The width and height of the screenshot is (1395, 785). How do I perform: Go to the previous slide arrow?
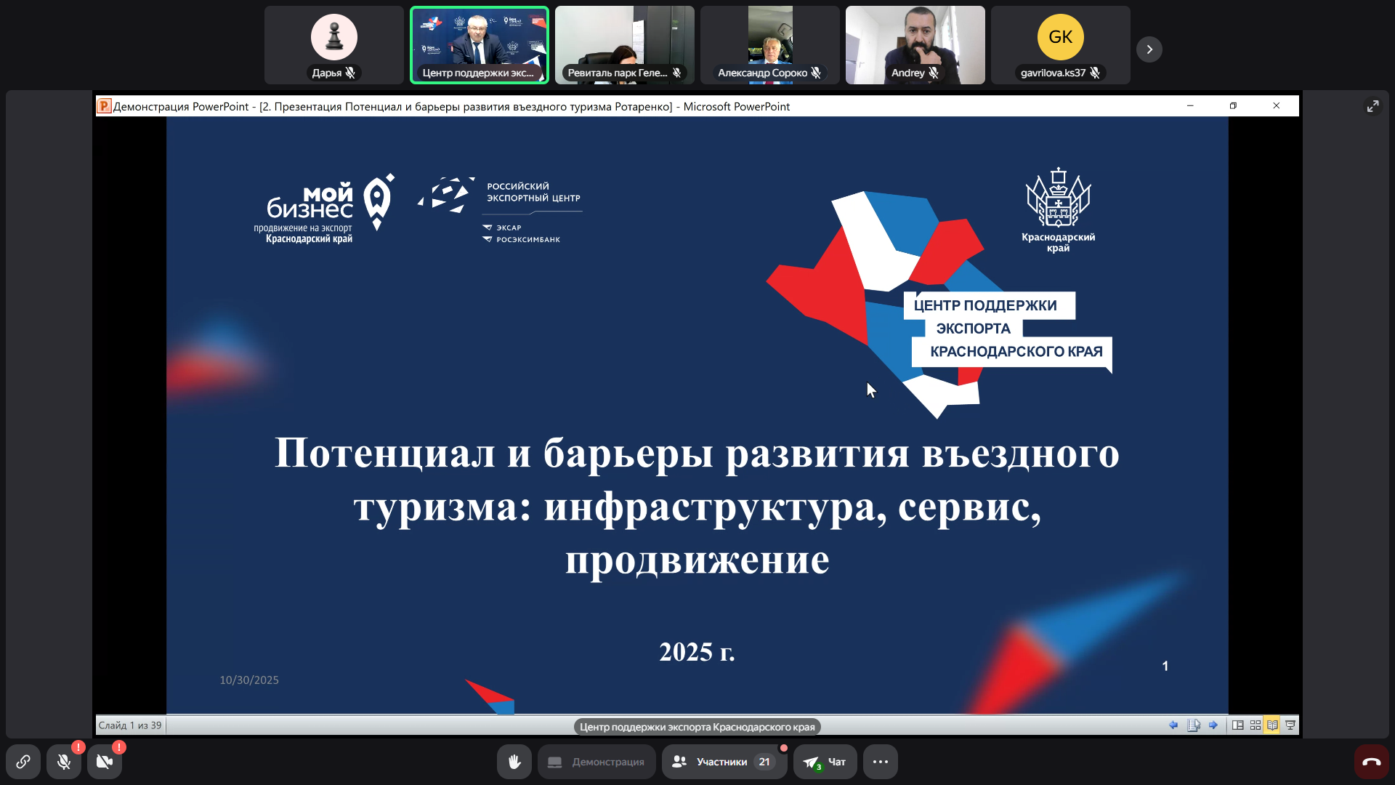tap(1173, 725)
